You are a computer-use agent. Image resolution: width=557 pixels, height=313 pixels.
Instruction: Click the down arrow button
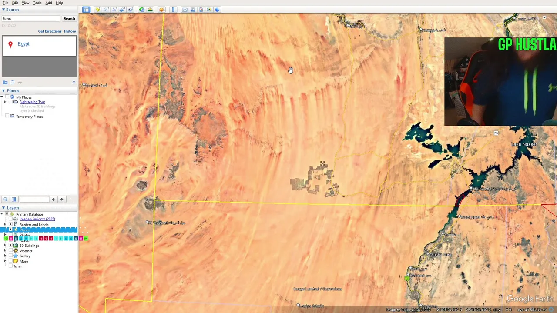[x=62, y=199]
